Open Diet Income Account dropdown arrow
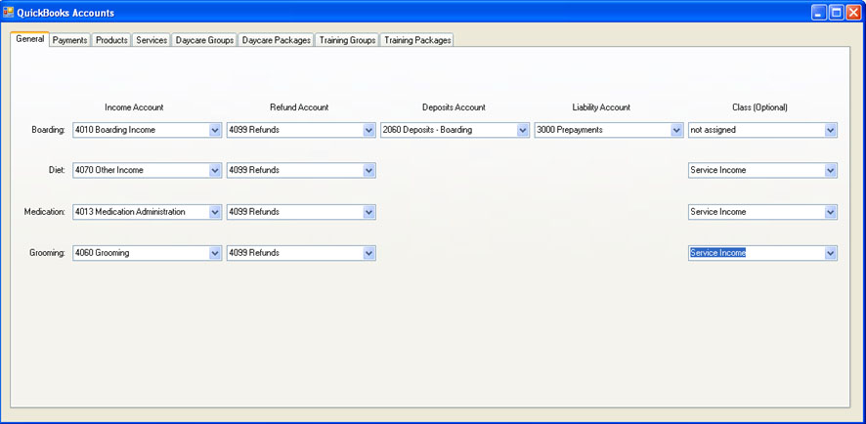The width and height of the screenshot is (866, 424). pos(215,171)
